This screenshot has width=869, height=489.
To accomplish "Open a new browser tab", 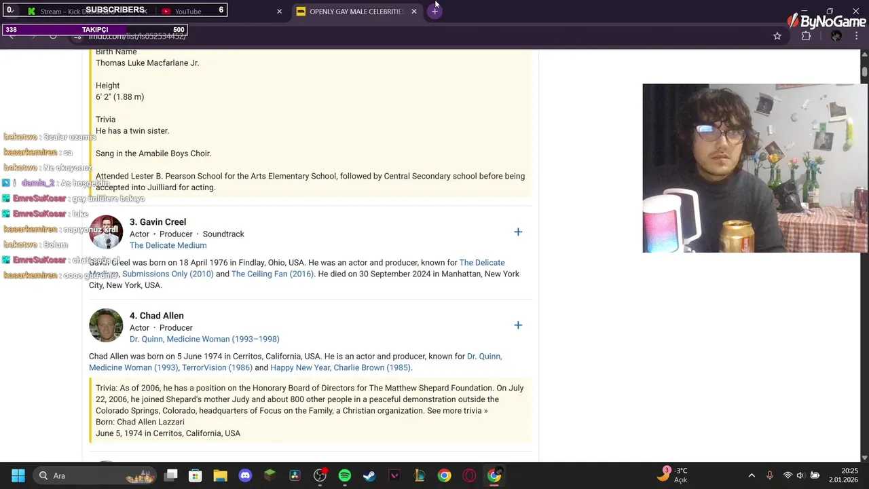I will point(434,11).
